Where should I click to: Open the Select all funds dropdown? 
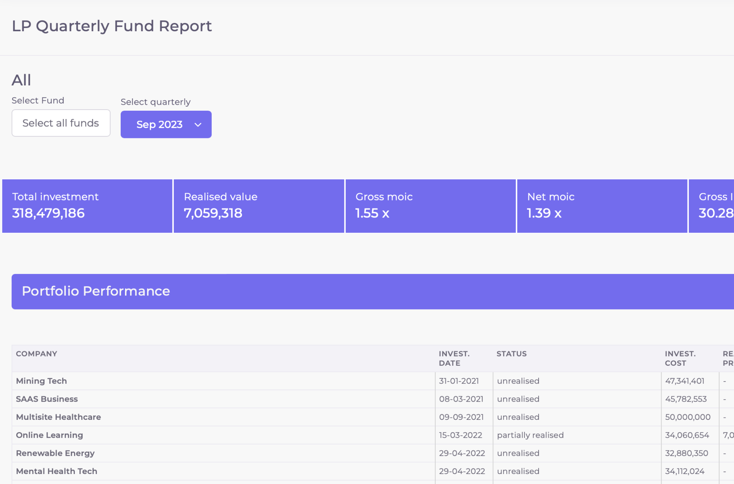point(61,123)
